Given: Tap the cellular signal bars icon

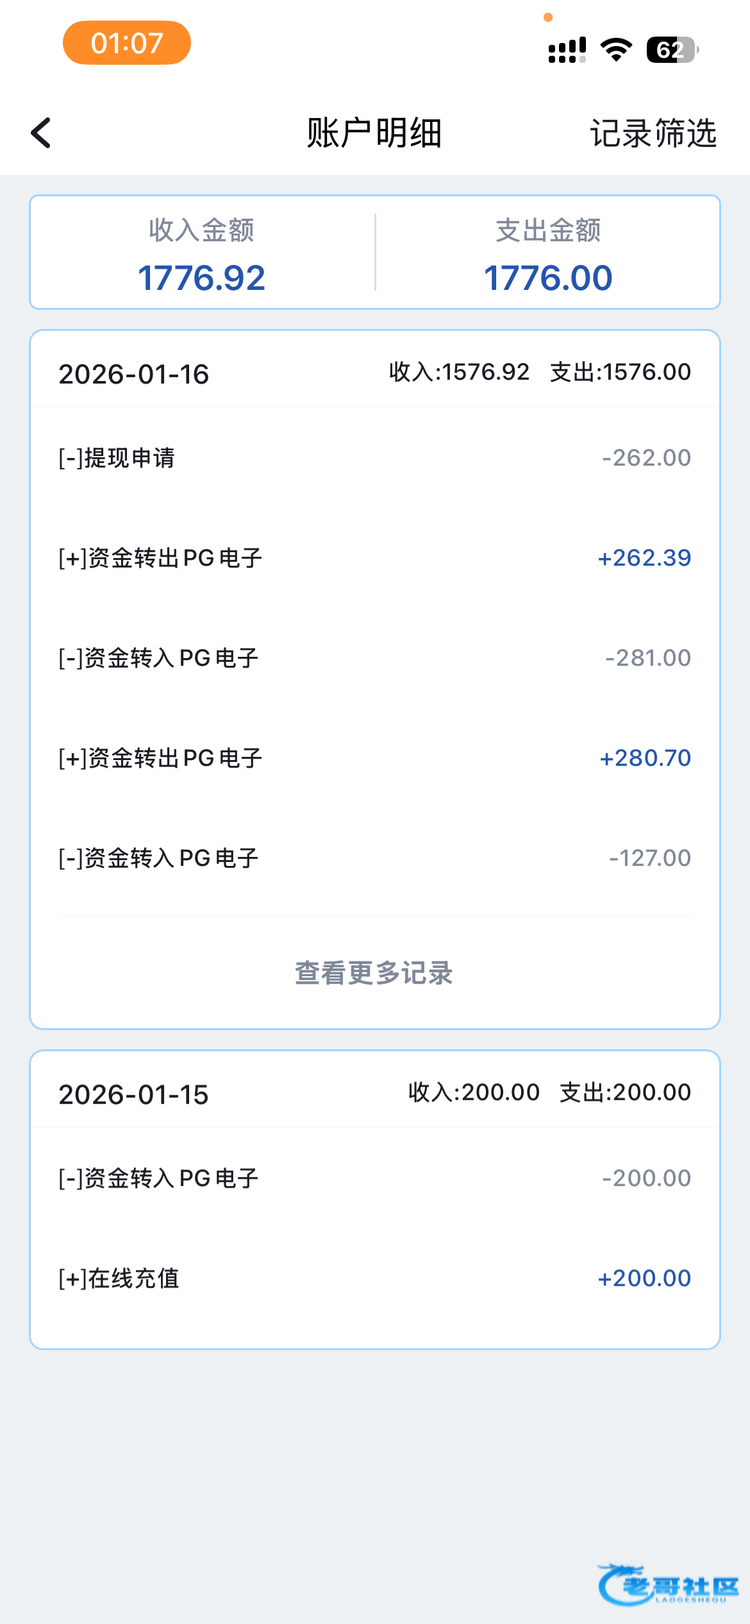Looking at the screenshot, I should (x=567, y=50).
